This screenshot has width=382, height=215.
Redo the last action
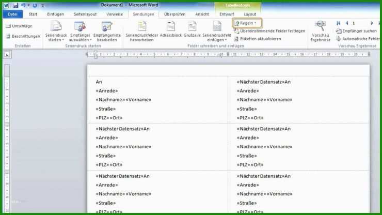[x=35, y=5]
